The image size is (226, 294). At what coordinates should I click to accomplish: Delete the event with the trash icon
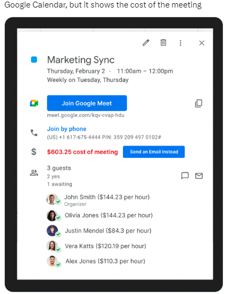(x=163, y=43)
